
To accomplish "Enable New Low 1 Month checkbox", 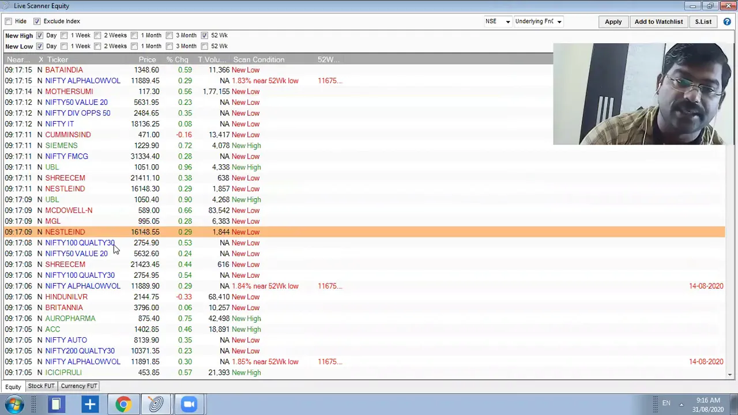I will pyautogui.click(x=134, y=46).
